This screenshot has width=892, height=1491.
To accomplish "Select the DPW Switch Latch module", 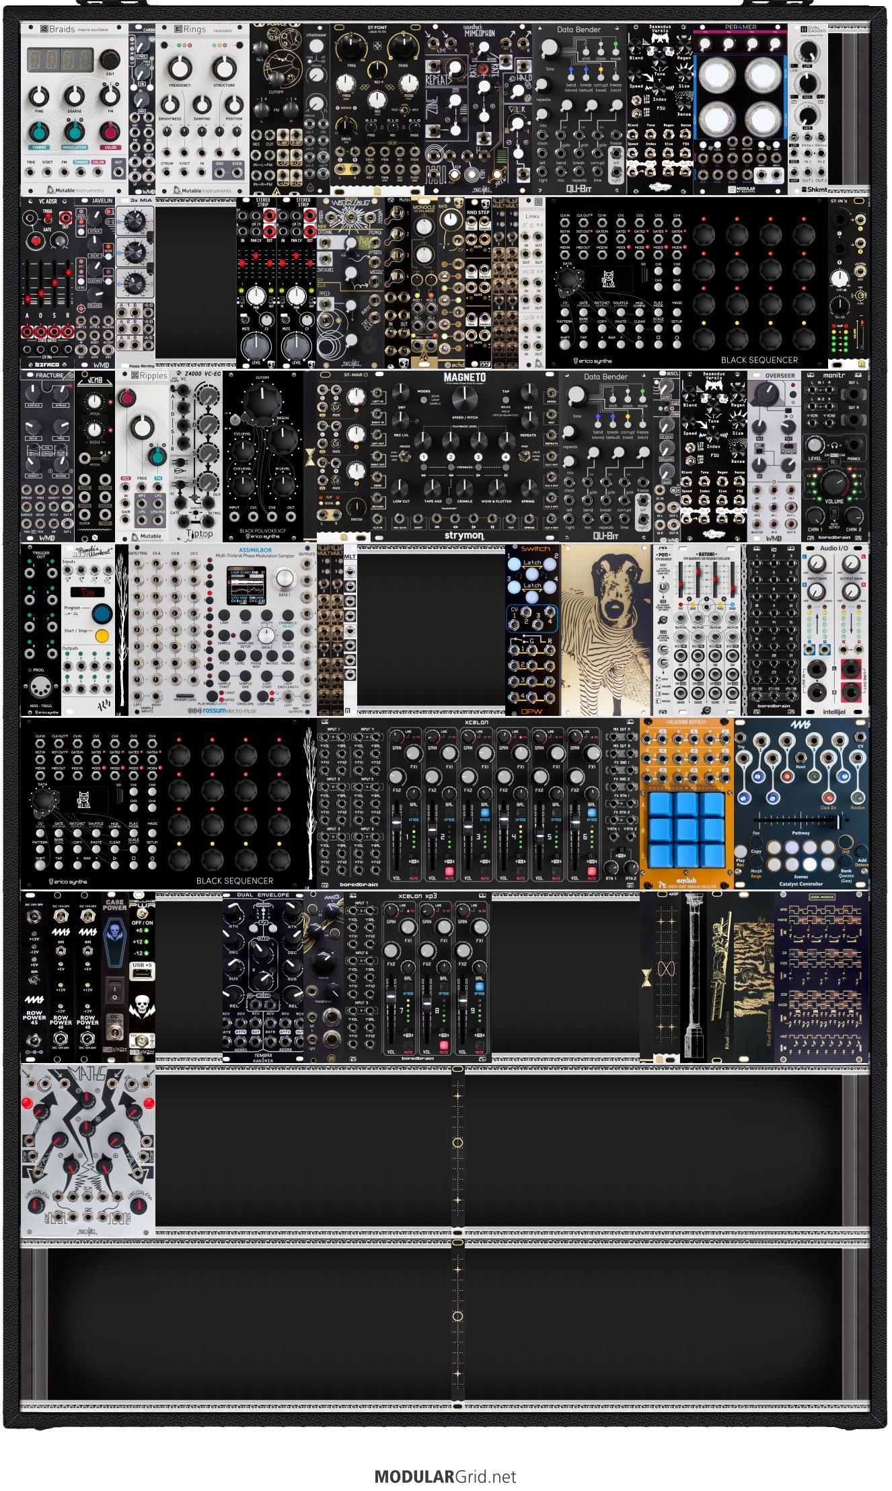I will [x=532, y=630].
